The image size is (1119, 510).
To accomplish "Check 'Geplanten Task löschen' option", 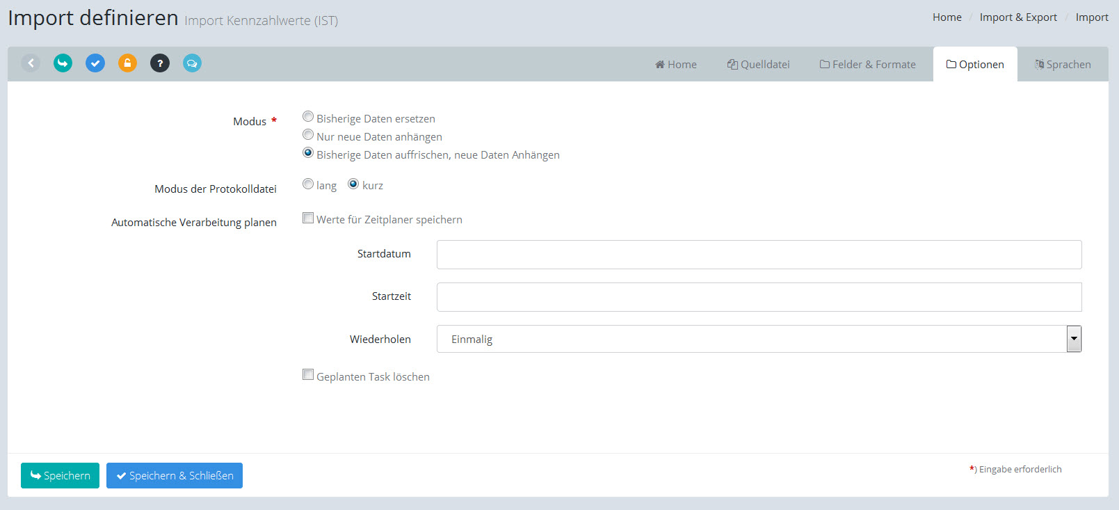I will 308,375.
